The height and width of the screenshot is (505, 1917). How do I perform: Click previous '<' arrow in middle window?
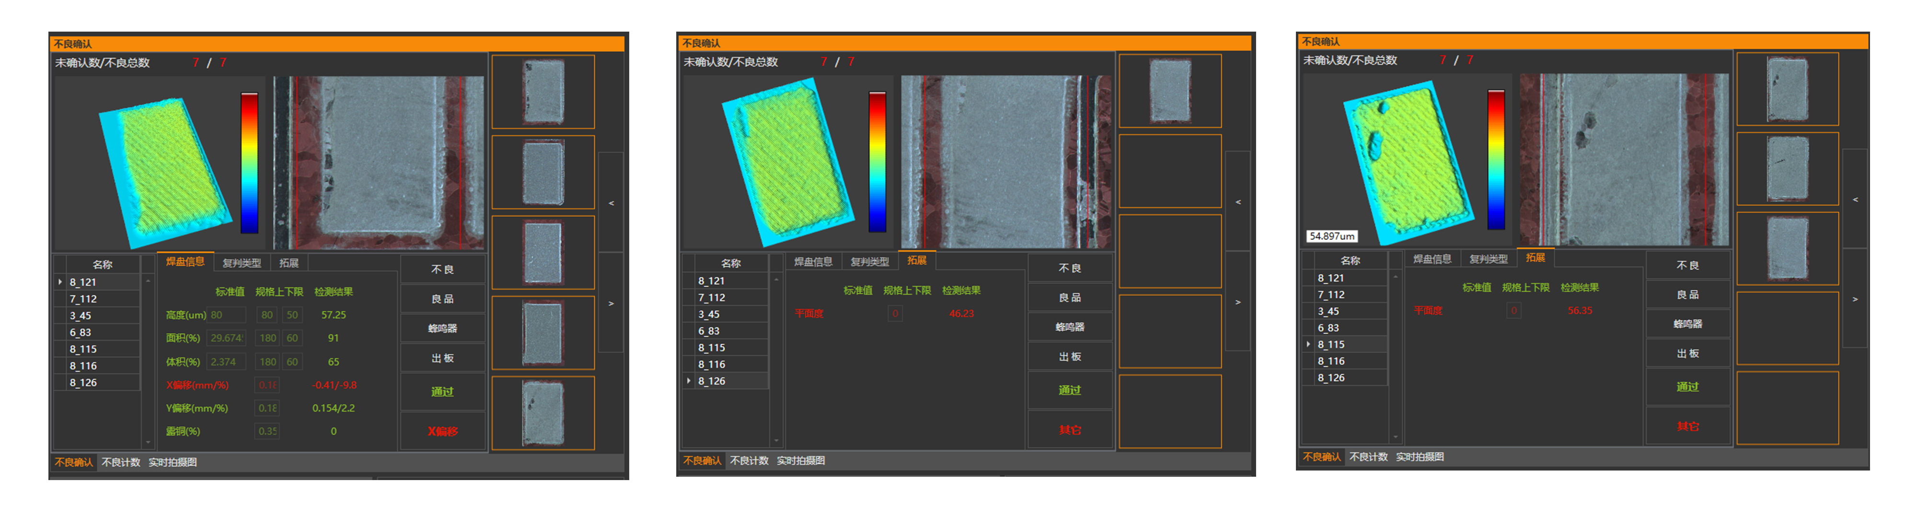click(x=1238, y=202)
